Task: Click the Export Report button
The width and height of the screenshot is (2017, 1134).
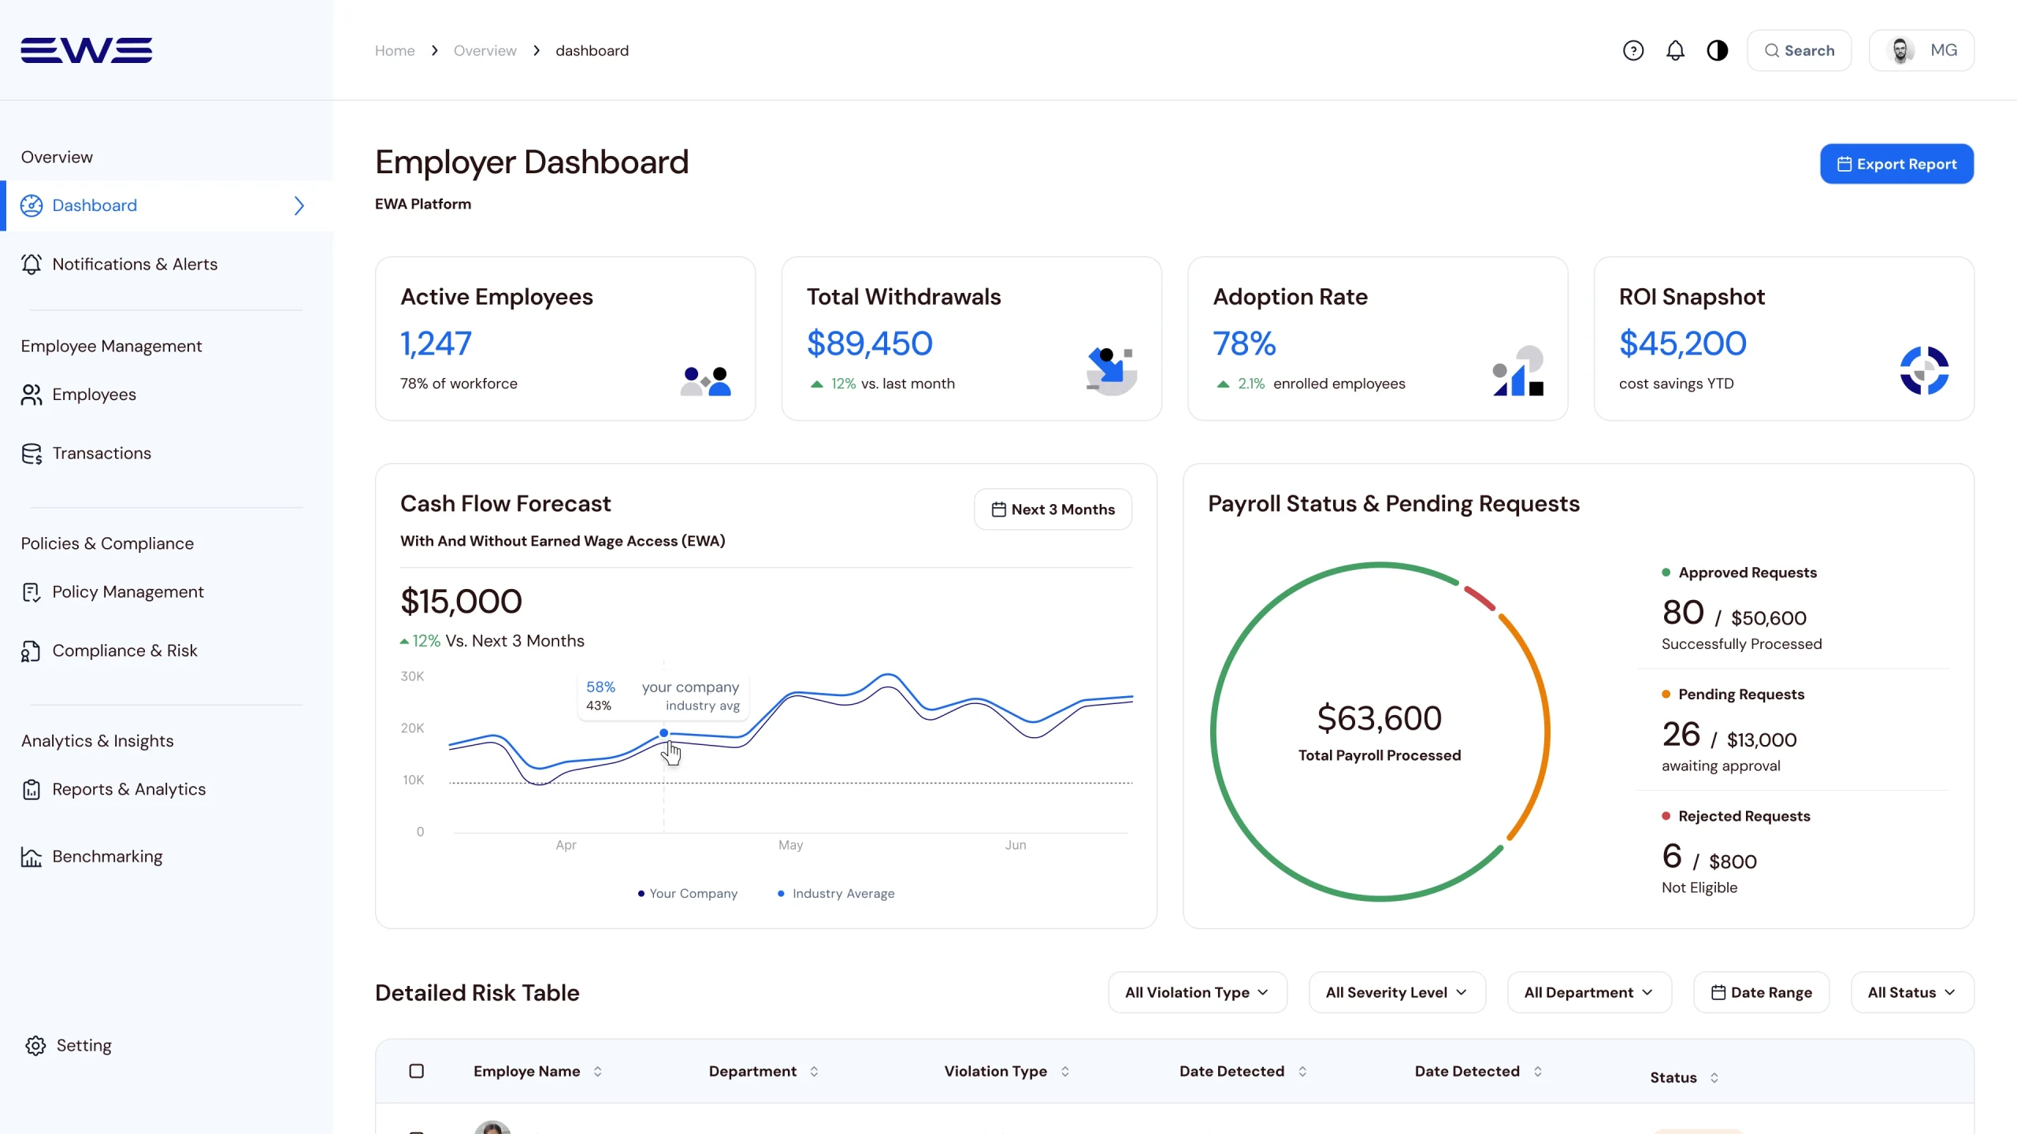Action: [x=1896, y=164]
